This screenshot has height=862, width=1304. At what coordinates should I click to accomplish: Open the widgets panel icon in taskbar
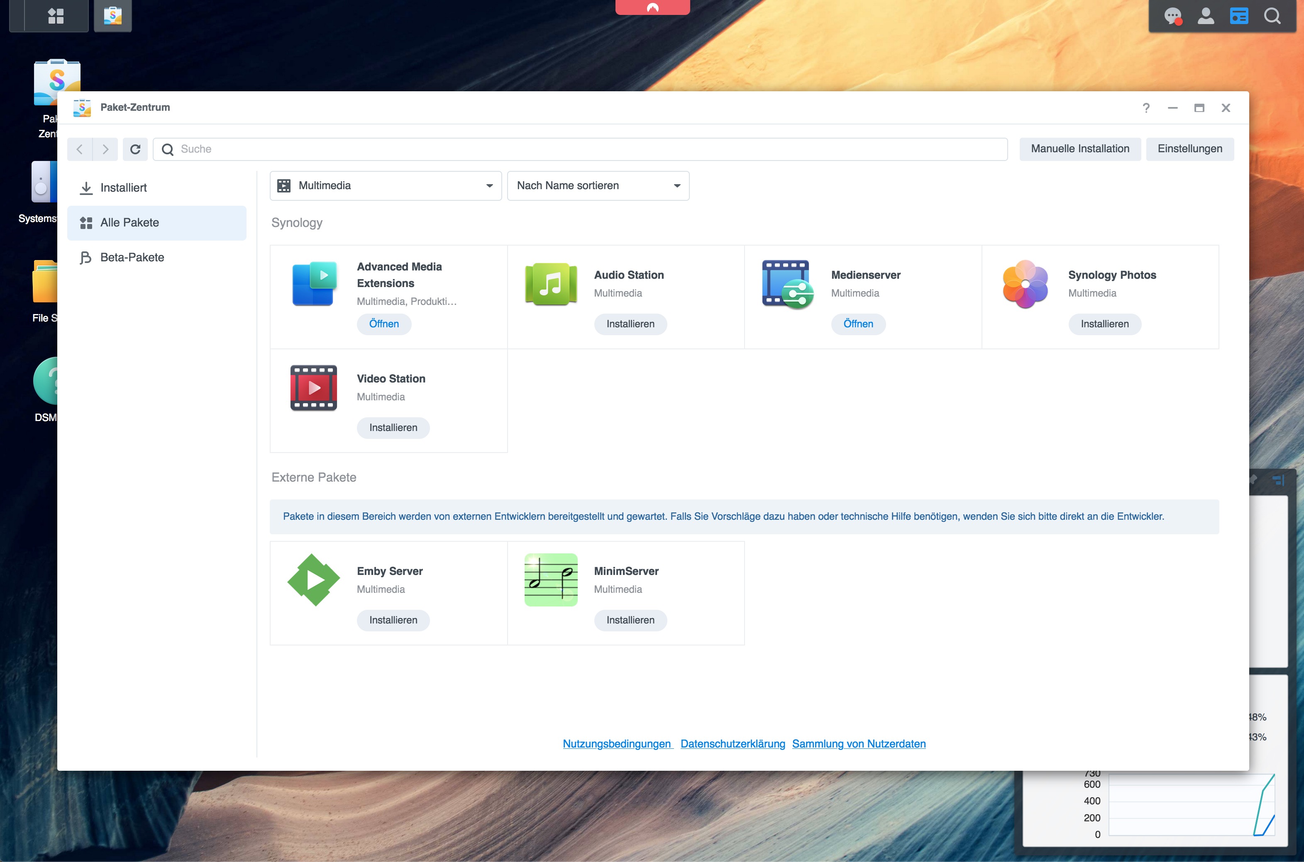[x=1238, y=16]
